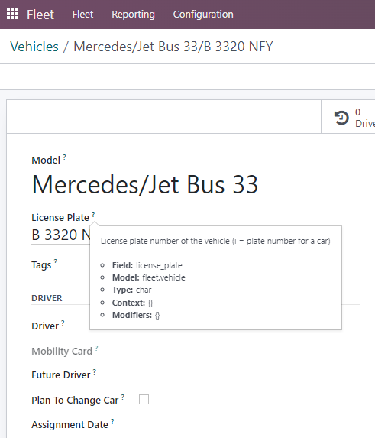Click the help icon beside Tags
The width and height of the screenshot is (375, 438).
click(56, 262)
